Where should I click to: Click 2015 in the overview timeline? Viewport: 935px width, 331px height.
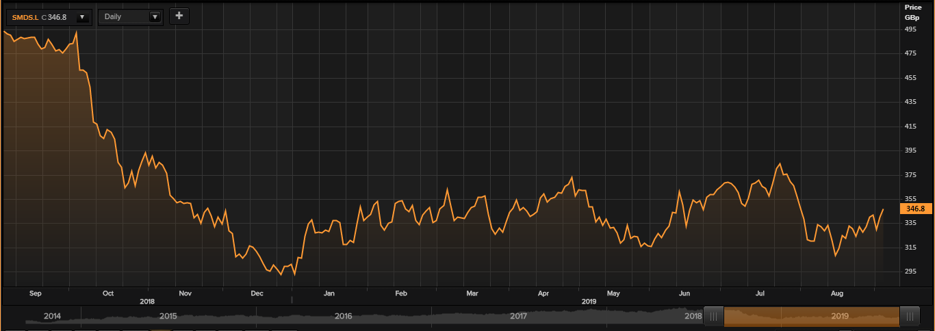point(168,317)
